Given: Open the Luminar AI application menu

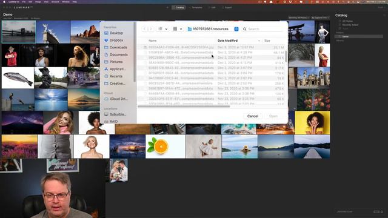Looking at the screenshot, I should (13, 2).
